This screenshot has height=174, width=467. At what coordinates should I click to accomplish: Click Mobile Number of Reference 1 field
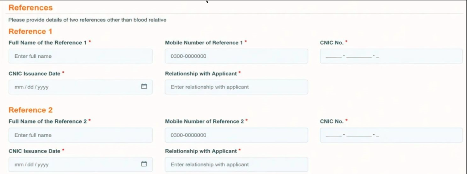coord(237,56)
